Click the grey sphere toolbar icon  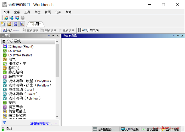pyautogui.click(x=23, y=18)
